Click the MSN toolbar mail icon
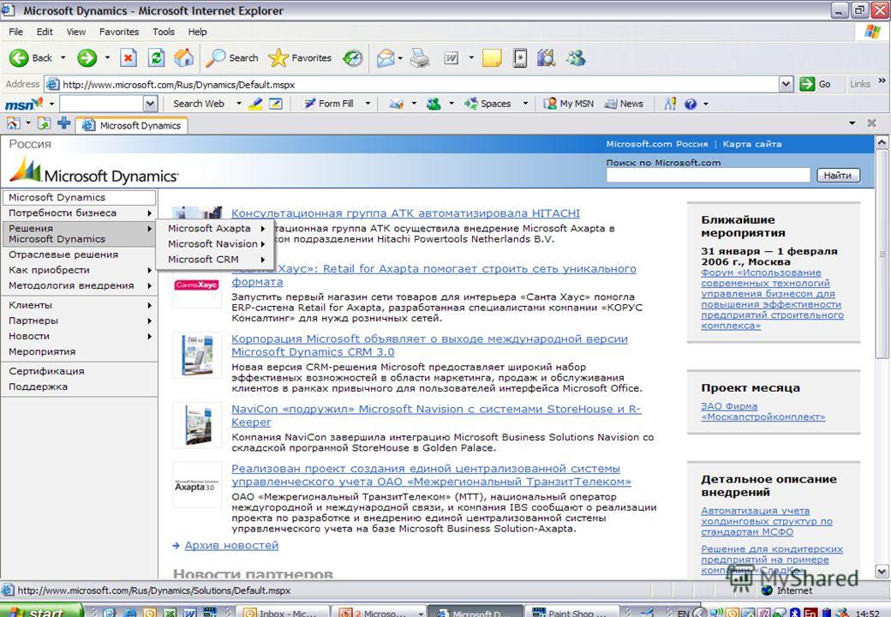 coord(396,104)
